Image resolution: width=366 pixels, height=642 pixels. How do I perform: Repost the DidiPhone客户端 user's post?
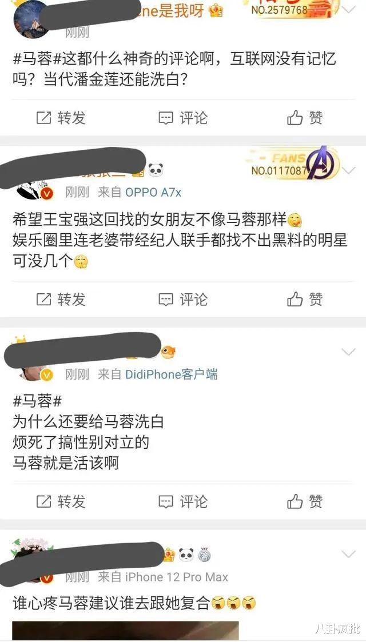pyautogui.click(x=61, y=501)
